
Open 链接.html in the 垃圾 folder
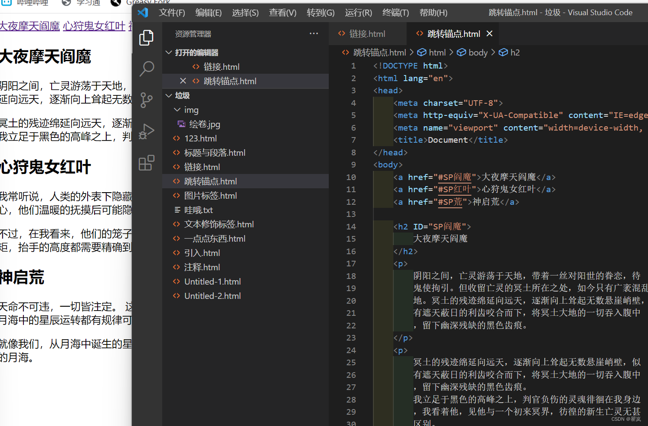click(x=245, y=167)
